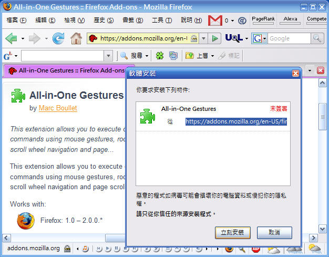Click the Alexa toolbar button
329x257 pixels.
pos(290,20)
